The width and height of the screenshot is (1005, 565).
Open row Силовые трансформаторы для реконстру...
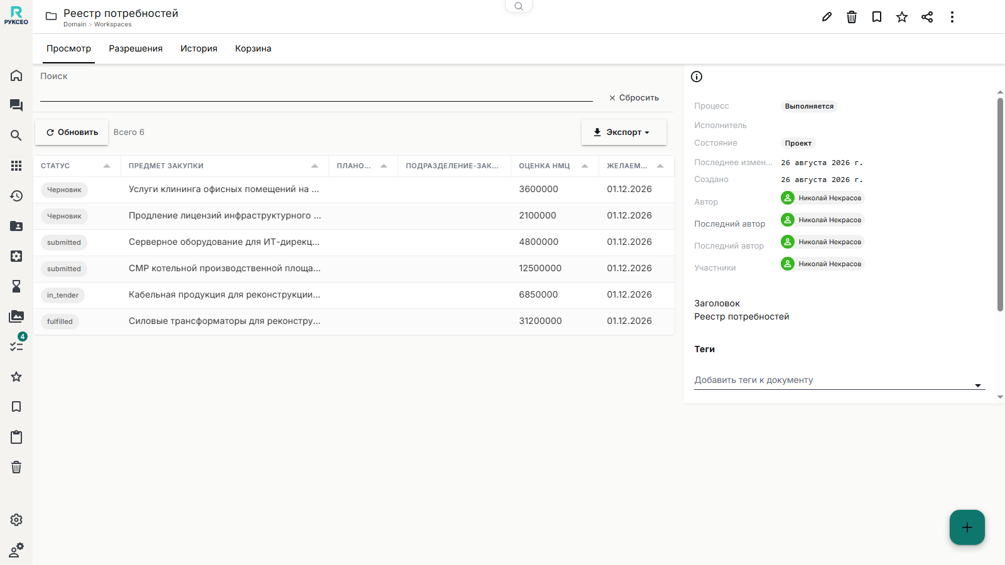354,321
